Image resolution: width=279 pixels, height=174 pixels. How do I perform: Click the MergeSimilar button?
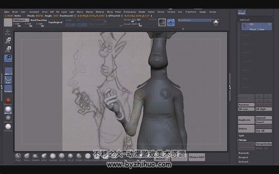[x=264, y=144]
